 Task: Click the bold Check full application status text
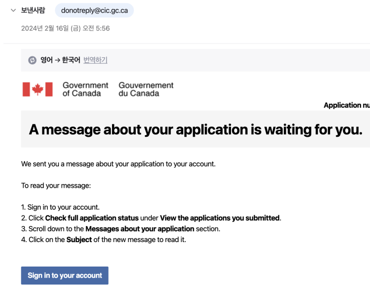92,218
